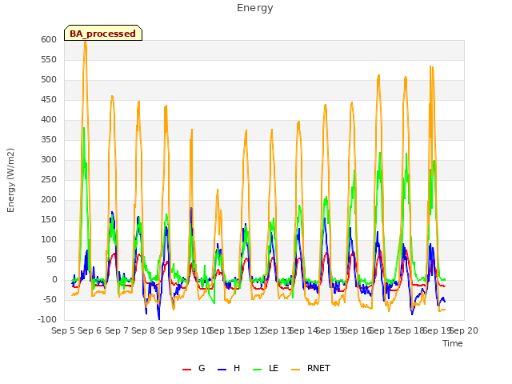Click the 200 y-axis tick label
This screenshot has height=384, width=512.
(49, 200)
